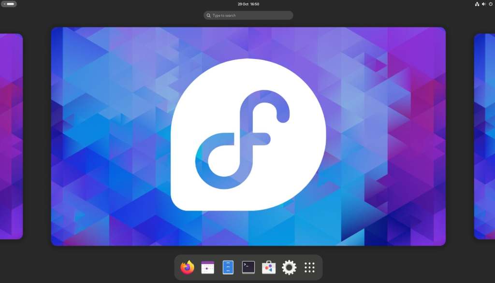
Task: Open the GNOME Software store
Action: tap(268, 267)
